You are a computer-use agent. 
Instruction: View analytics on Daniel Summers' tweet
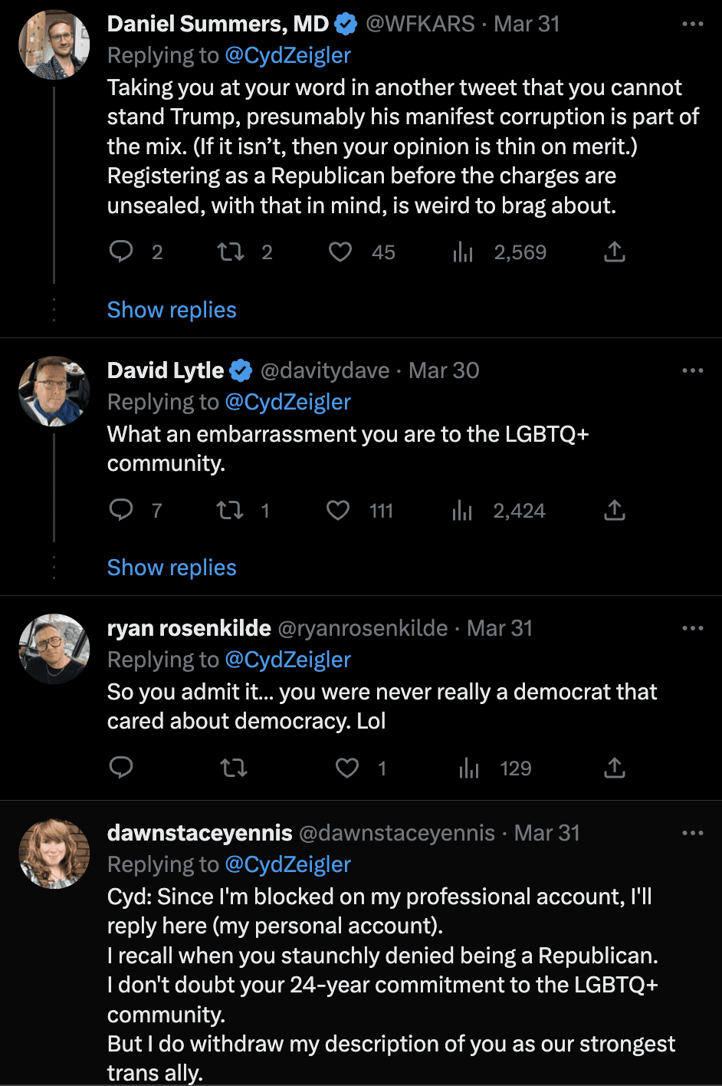(x=463, y=252)
